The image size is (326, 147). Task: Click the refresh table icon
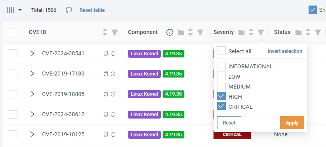(x=69, y=10)
